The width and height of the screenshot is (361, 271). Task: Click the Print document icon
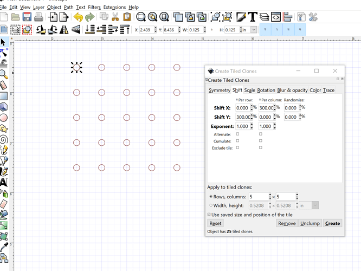click(38, 17)
